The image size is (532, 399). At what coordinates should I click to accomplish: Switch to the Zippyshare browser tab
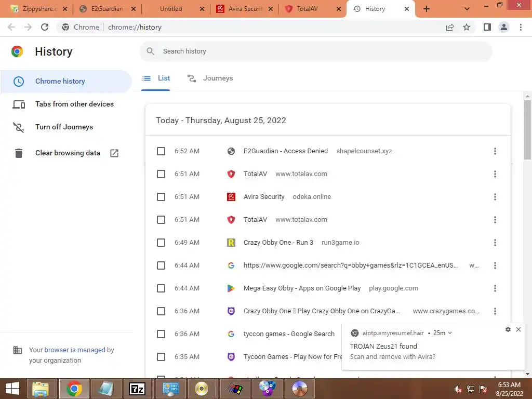click(x=38, y=9)
